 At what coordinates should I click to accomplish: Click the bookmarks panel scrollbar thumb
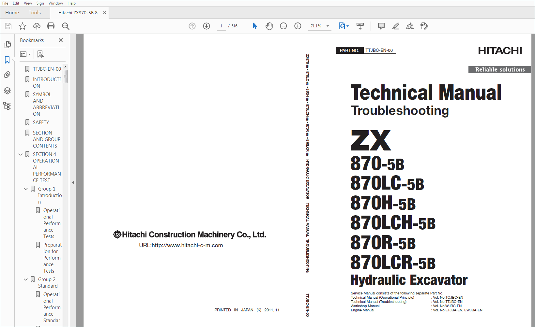[x=65, y=77]
